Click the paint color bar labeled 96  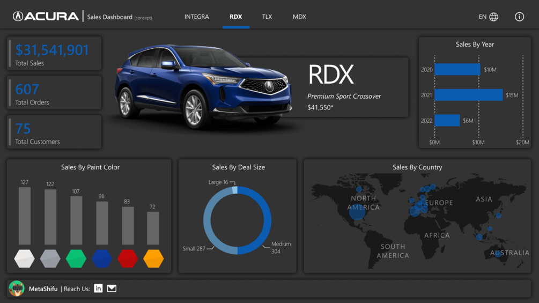102,223
